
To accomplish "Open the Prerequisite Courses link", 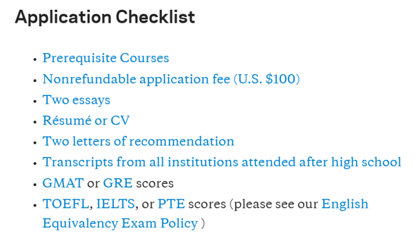I will pyautogui.click(x=105, y=58).
